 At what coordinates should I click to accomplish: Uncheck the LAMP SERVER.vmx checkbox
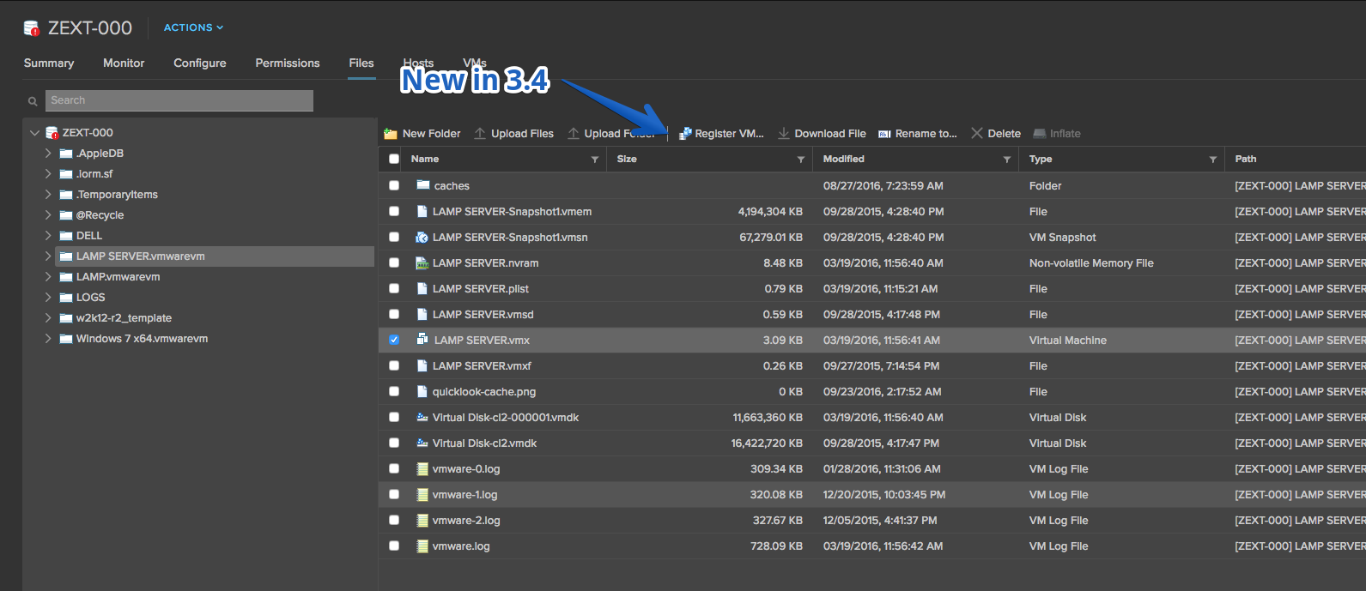[394, 340]
